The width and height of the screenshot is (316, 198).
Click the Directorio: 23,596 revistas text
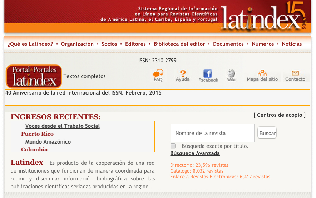point(199,165)
